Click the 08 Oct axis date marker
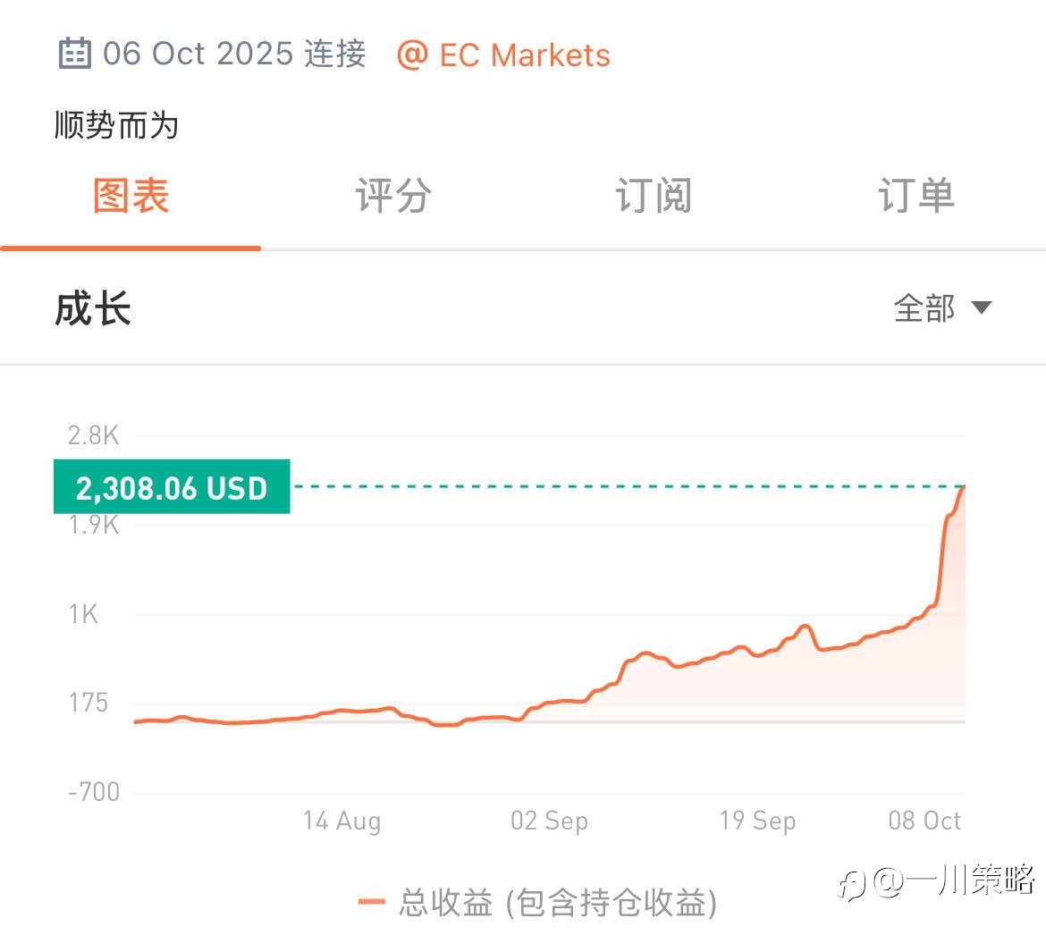Viewport: 1046px width, 935px height. click(924, 821)
